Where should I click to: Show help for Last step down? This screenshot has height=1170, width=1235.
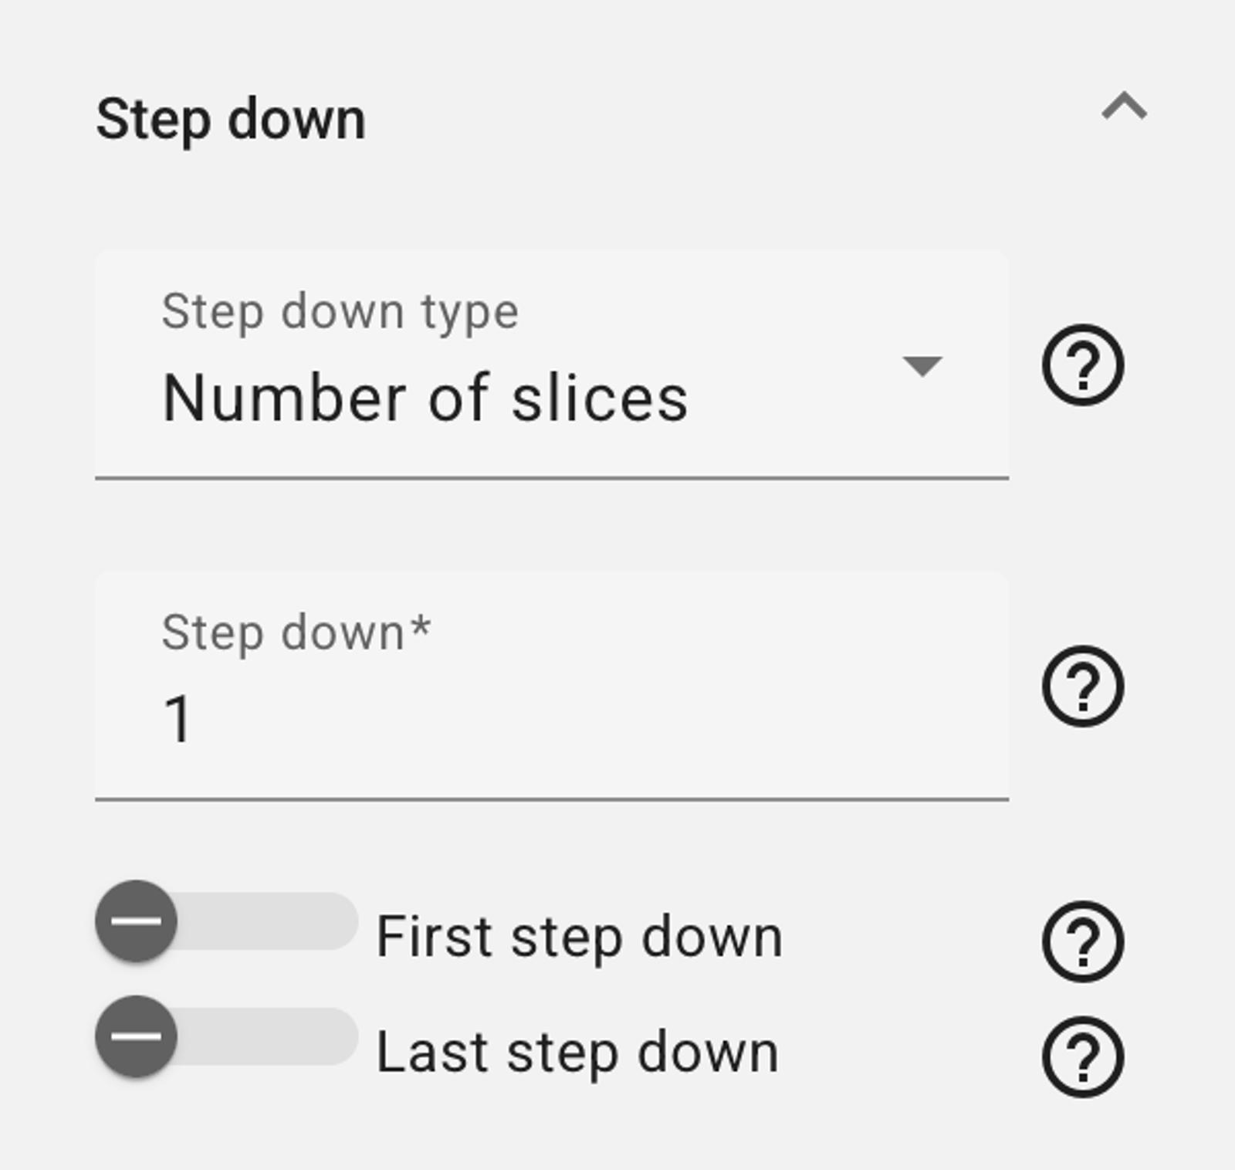pyautogui.click(x=1082, y=1056)
